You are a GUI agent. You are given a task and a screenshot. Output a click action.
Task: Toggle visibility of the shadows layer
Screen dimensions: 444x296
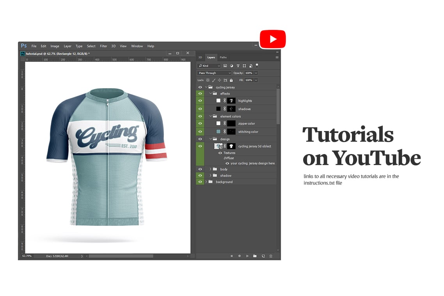[200, 108]
